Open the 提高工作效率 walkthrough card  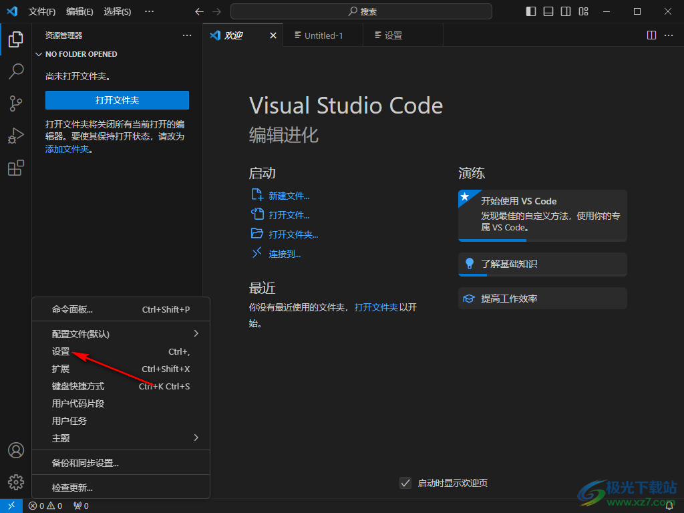[x=542, y=299]
